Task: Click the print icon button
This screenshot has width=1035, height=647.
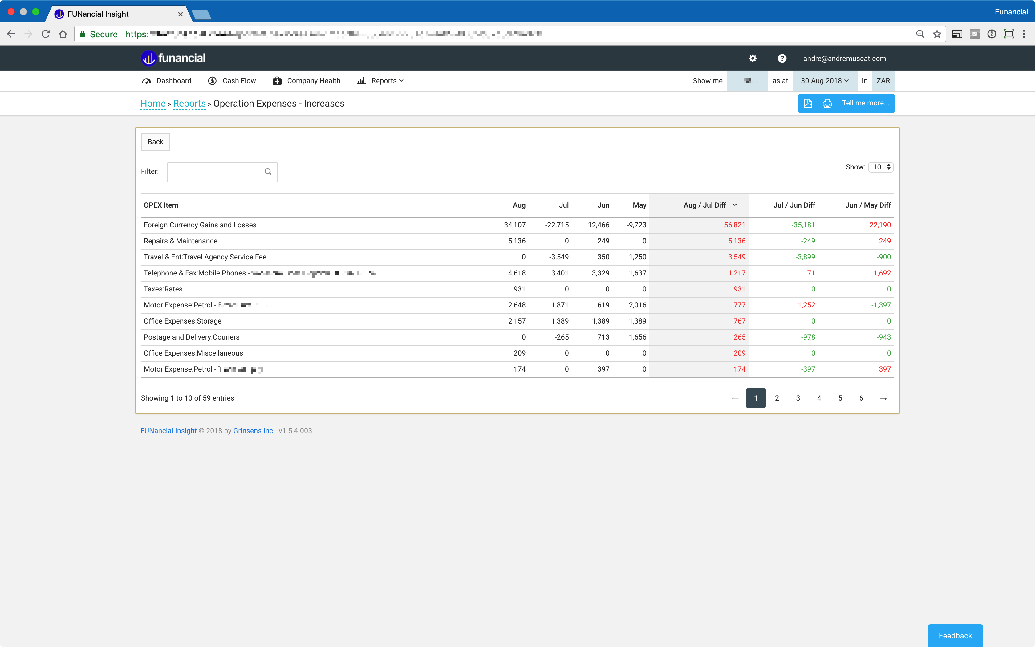Action: tap(827, 104)
